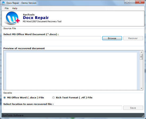Image resolution: width=146 pixels, height=119 pixels.
Task: Click the preview scrollbar down arrow
Action: click(x=141, y=88)
